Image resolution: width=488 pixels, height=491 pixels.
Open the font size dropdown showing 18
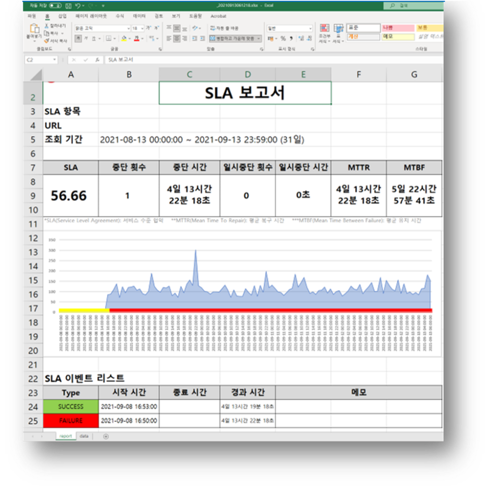pos(142,29)
